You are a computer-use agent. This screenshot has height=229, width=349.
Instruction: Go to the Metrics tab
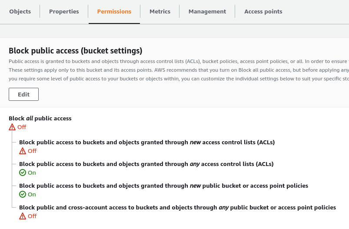(160, 12)
